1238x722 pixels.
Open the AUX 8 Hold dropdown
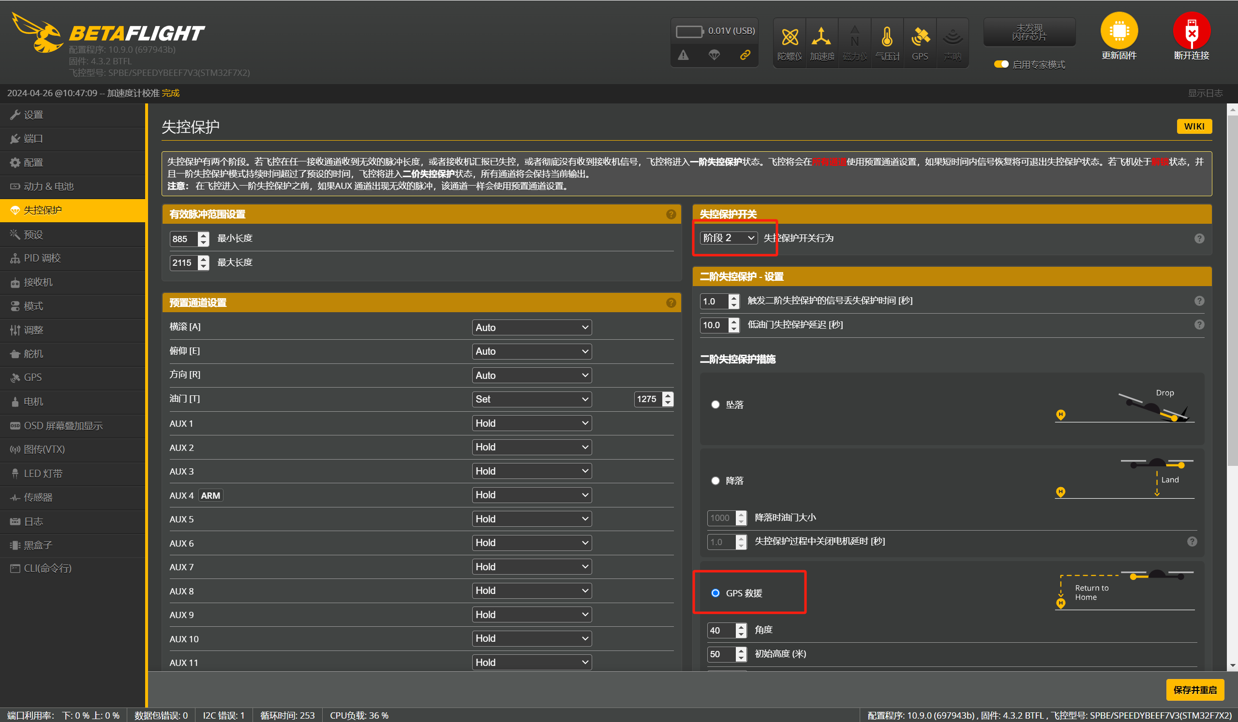[532, 591]
